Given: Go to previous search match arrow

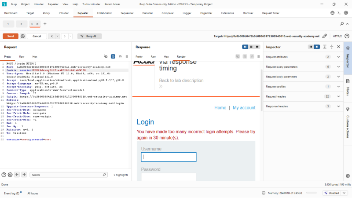Looking at the screenshot, I should 17,175.
